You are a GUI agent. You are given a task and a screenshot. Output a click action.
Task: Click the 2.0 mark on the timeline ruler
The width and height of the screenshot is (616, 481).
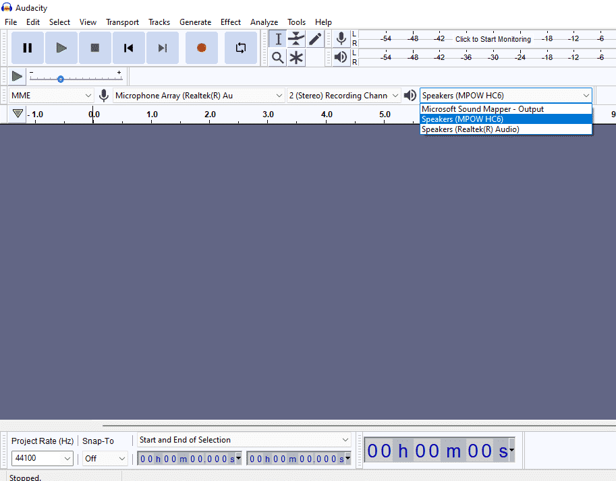[211, 114]
